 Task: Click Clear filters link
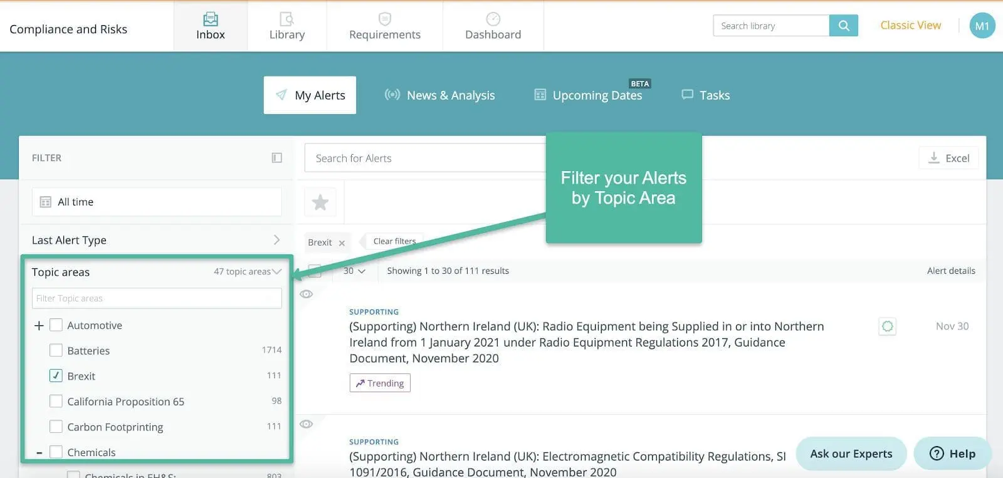click(394, 242)
